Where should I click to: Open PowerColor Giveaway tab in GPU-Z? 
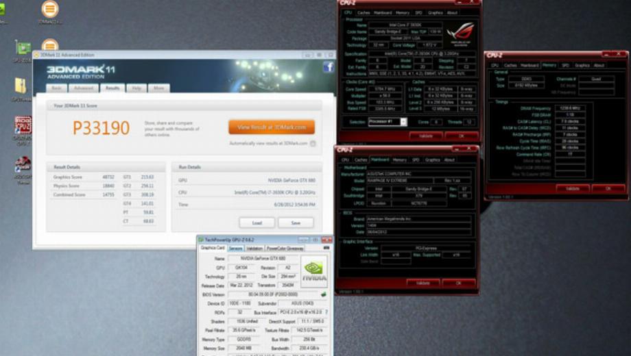(285, 249)
